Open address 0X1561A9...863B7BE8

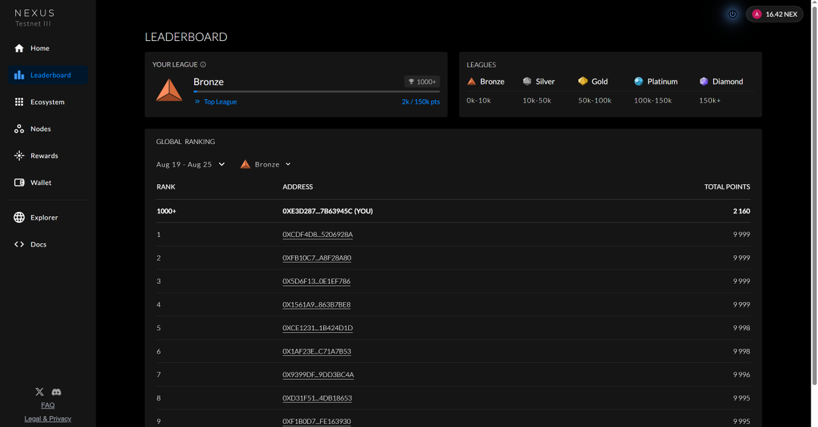(316, 304)
